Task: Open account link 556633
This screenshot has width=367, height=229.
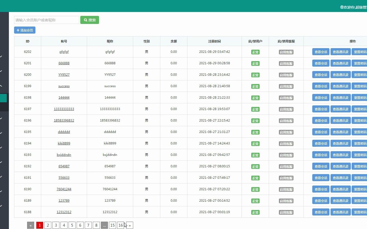Action: 64,178
